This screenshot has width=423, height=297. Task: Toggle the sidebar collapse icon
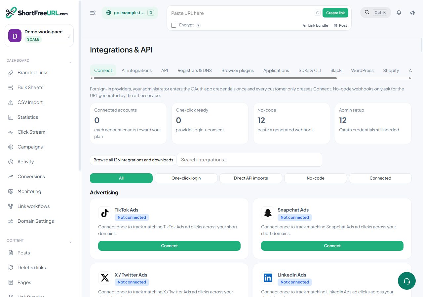(93, 13)
